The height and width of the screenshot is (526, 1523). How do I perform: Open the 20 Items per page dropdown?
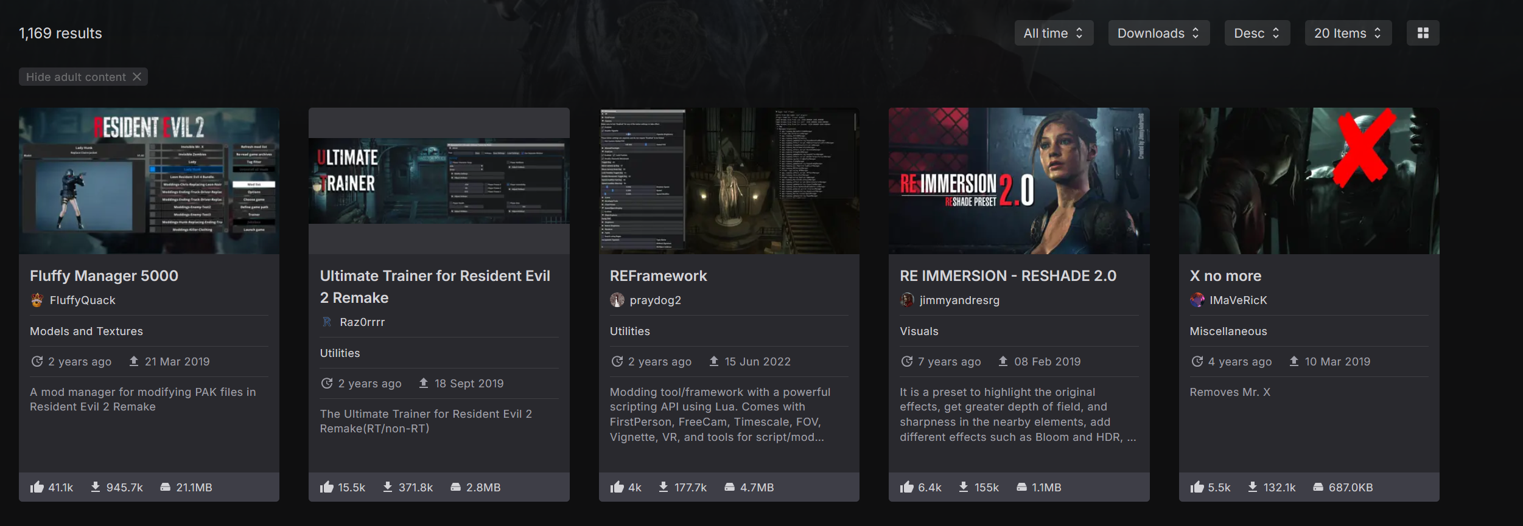1348,33
